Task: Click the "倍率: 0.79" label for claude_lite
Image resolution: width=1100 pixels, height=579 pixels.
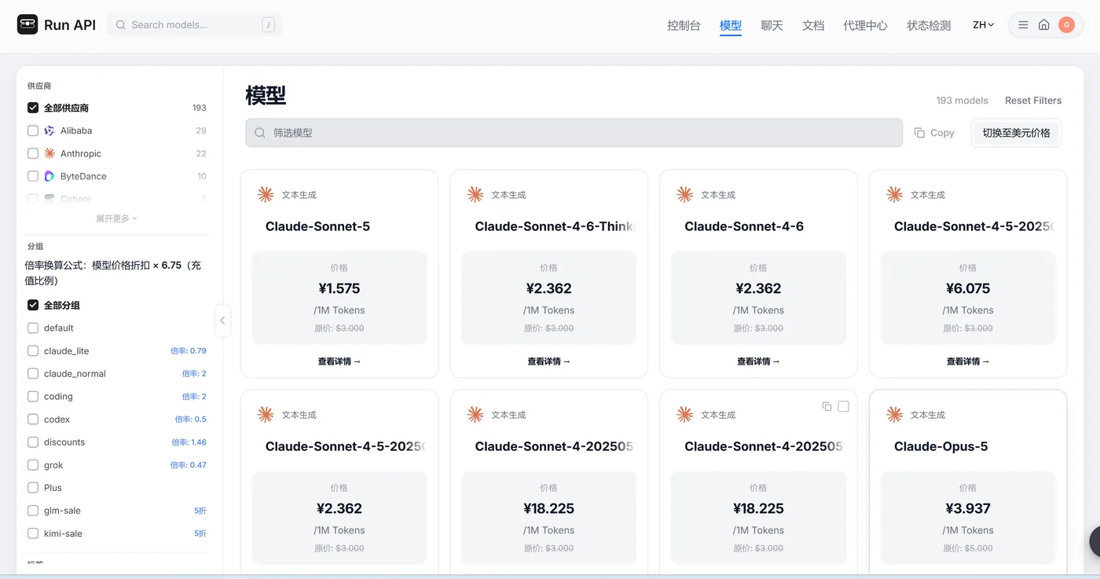Action: coord(189,351)
